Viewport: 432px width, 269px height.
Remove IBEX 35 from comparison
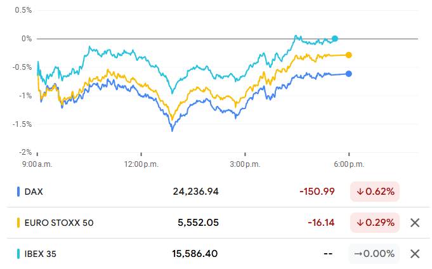[x=415, y=254]
